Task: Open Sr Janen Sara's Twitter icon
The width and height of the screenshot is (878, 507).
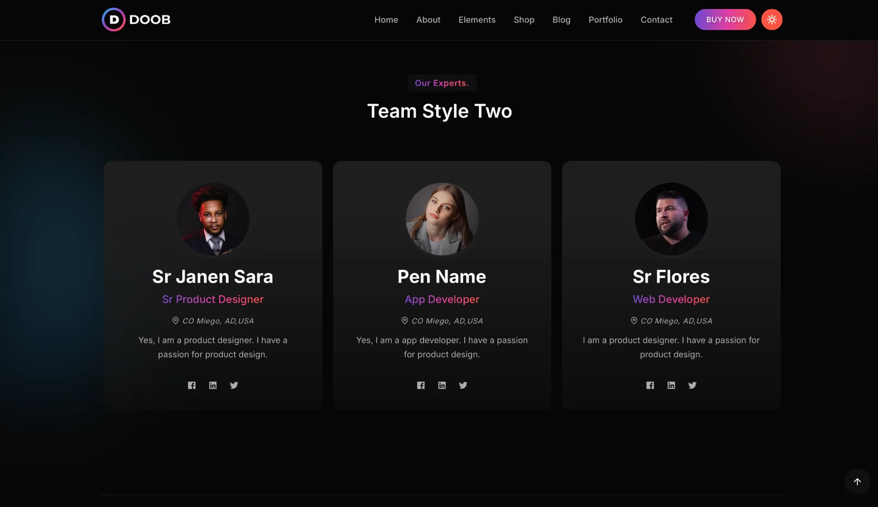Action: click(x=234, y=386)
